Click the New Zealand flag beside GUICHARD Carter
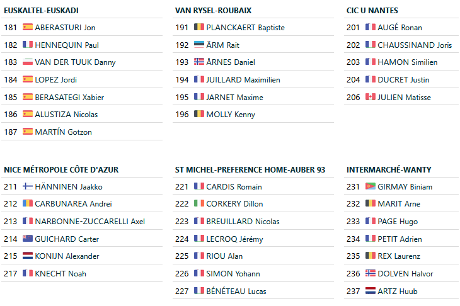 pos(28,239)
